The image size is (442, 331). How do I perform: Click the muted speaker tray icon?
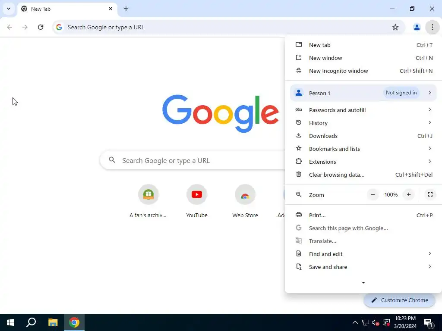pos(376,322)
